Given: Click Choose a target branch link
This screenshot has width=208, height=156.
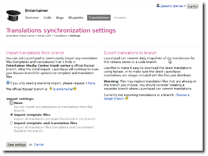Looking at the screenshot, I should 146,97.
